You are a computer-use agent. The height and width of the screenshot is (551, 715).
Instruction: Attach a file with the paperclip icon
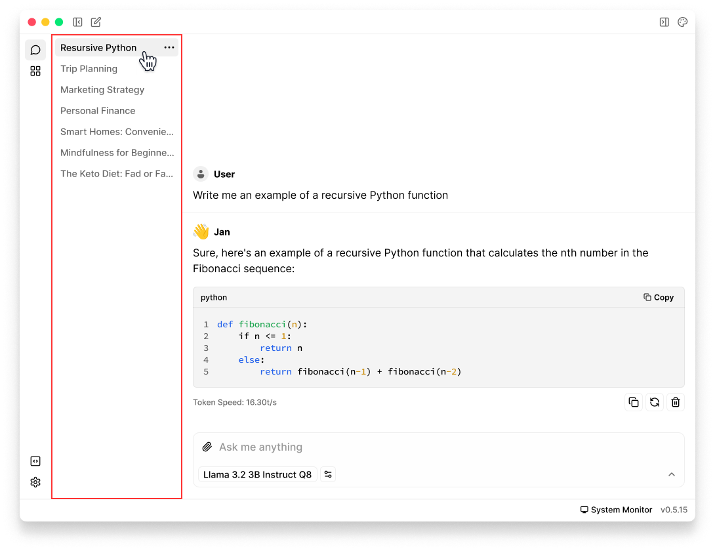pyautogui.click(x=207, y=447)
